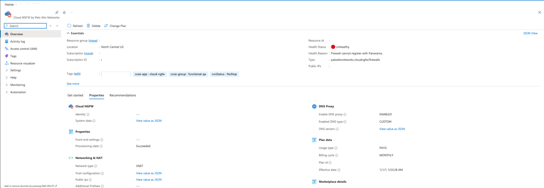Click the Resource visualizer icon
This screenshot has width=544, height=188.
point(7,63)
